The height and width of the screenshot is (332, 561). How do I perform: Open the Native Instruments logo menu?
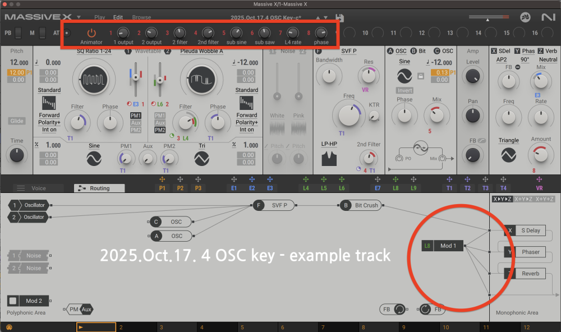click(548, 17)
